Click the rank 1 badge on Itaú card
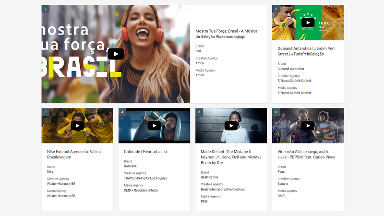This screenshot has width=384, height=216. 45,9
